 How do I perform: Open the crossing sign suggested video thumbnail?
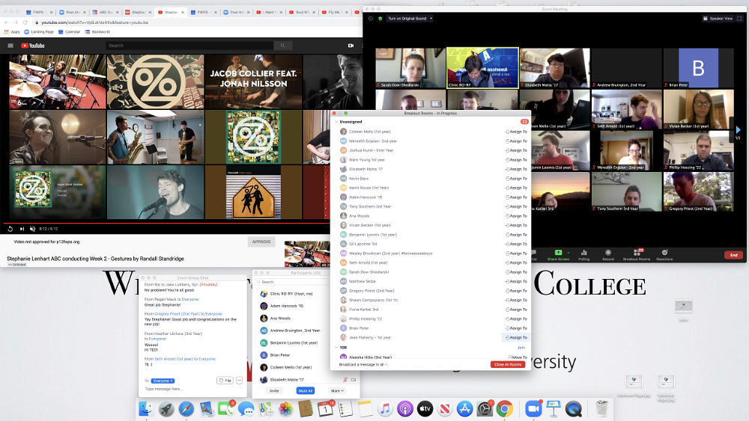[253, 192]
